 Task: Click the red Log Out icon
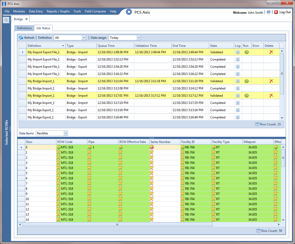point(276,12)
